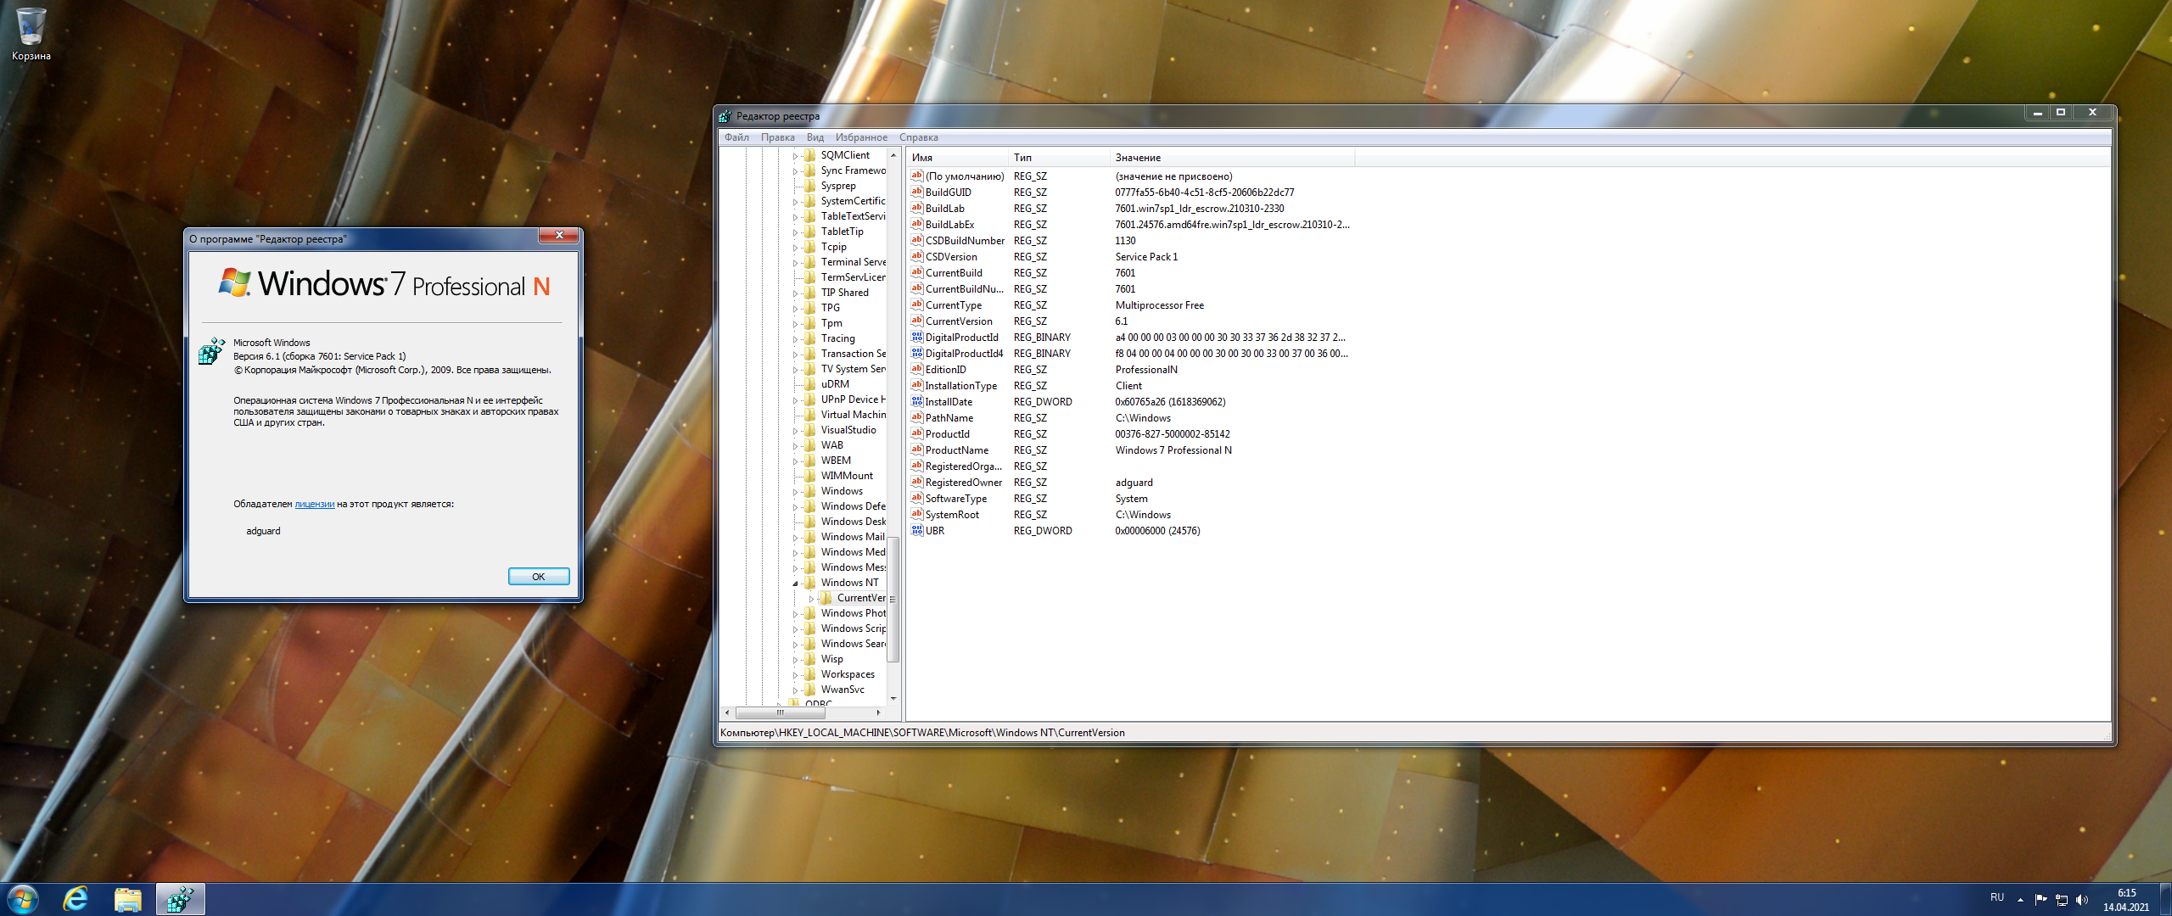The image size is (2172, 916).
Task: Expand the WBEM tree node
Action: 795,461
